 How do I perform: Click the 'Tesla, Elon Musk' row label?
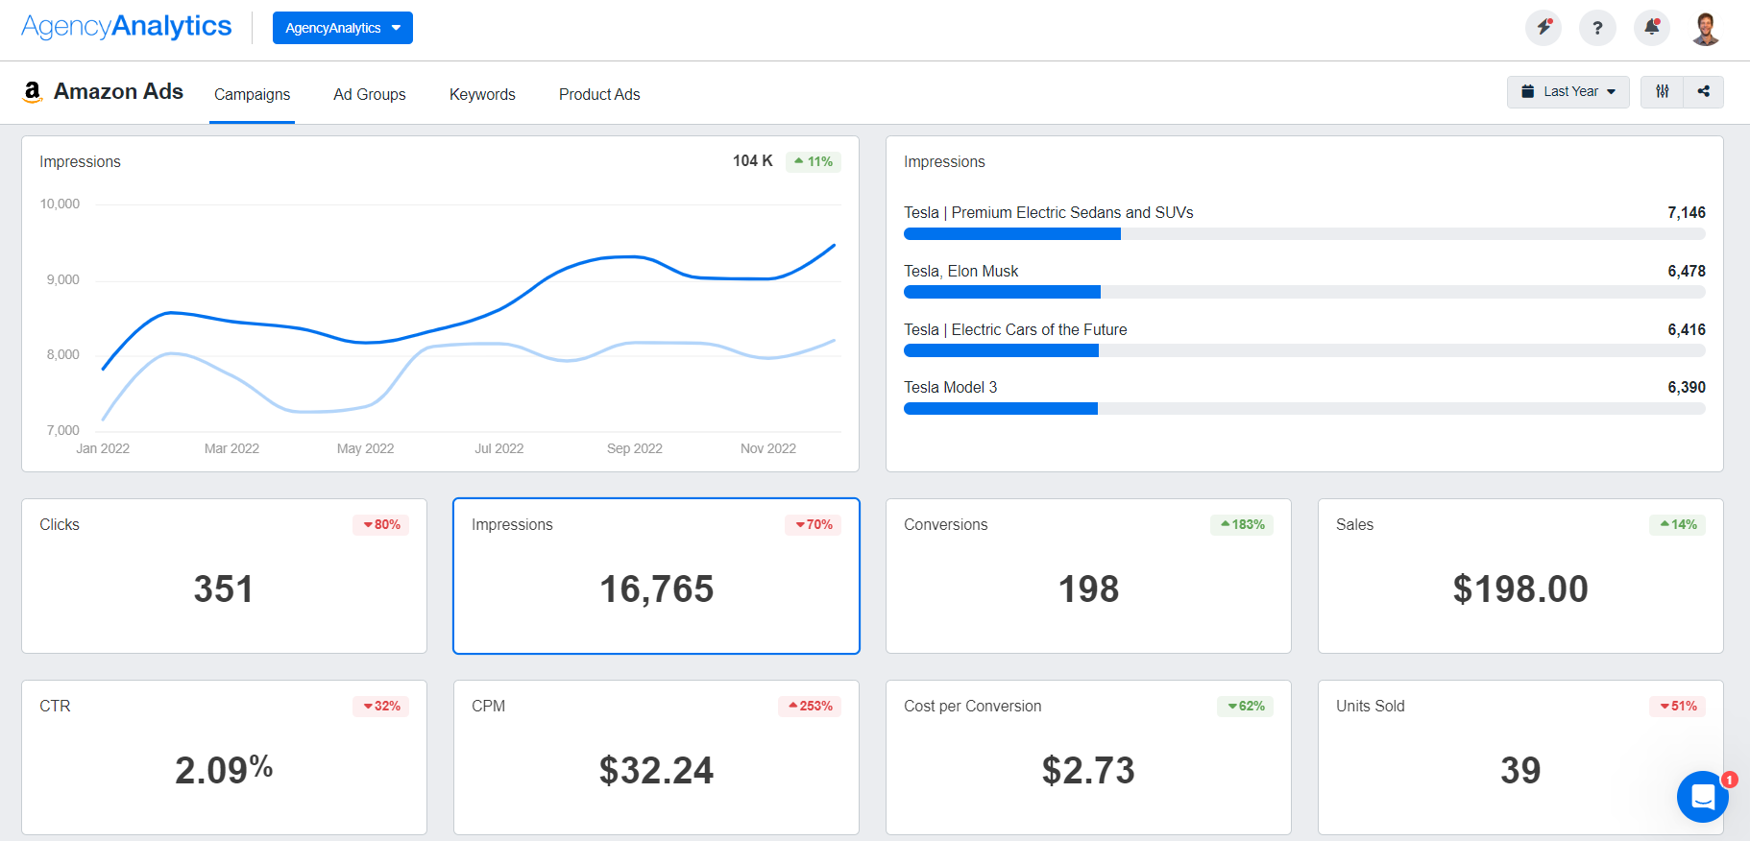960,271
